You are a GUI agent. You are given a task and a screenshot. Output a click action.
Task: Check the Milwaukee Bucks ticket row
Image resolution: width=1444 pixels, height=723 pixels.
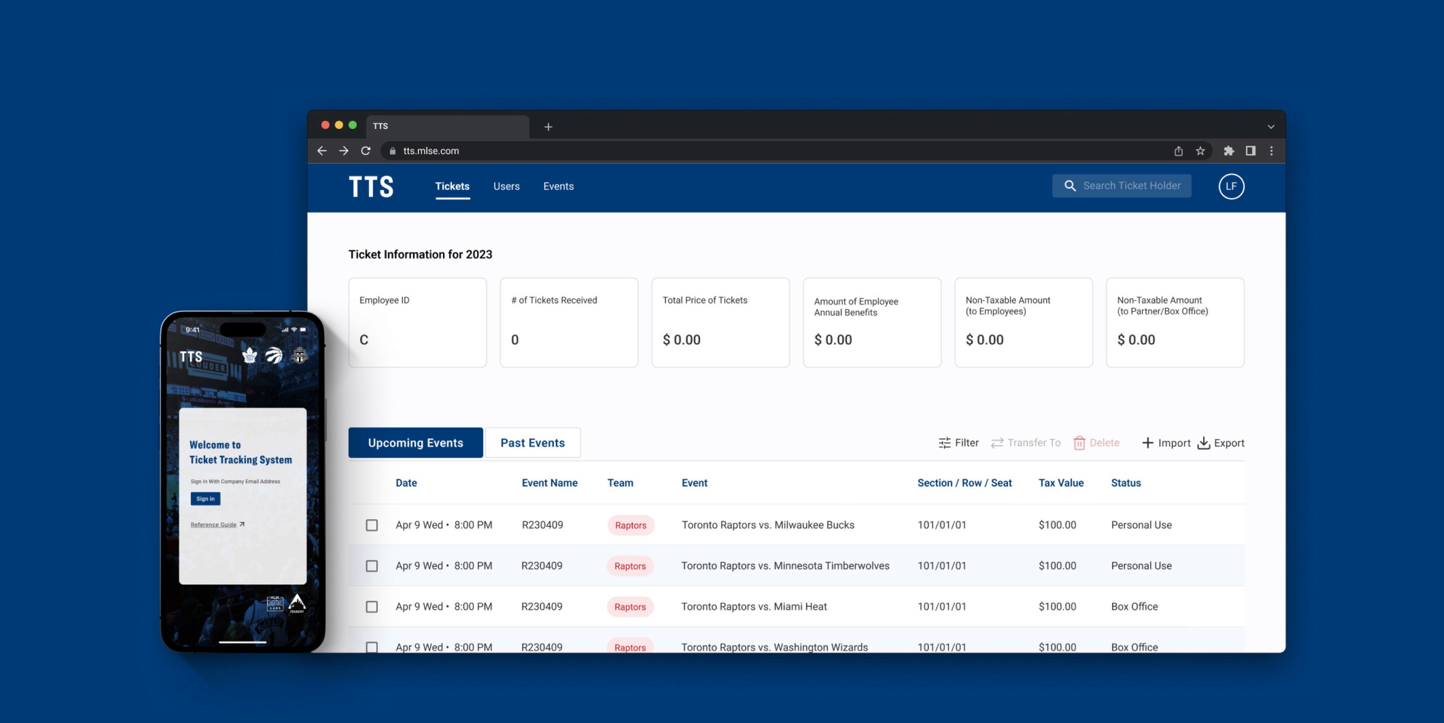click(372, 525)
